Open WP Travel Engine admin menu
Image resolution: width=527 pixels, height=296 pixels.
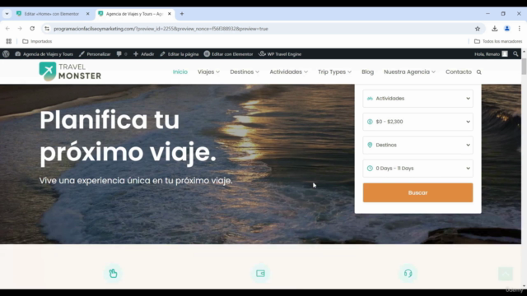280,54
